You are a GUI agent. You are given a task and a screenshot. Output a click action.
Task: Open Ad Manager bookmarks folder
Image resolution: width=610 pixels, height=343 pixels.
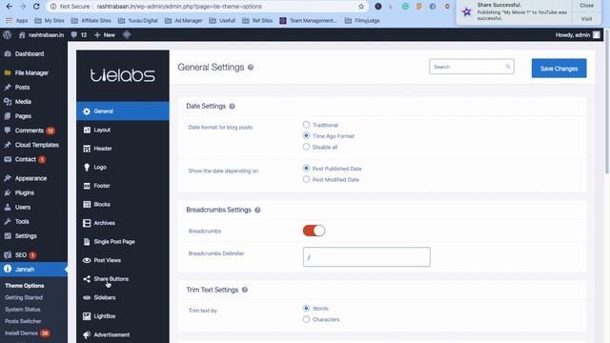[184, 21]
